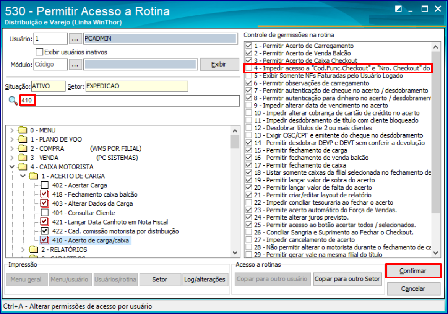The width and height of the screenshot is (448, 314).
Task: Uncheck 418 - Fechamento caixa balcão
Action: 45,194
